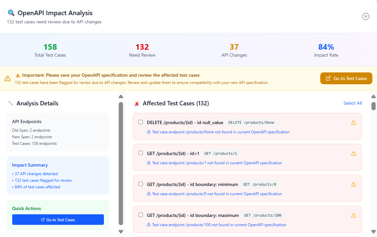Screen dimensions: 377x237
Task: Close the OpenAPI Impact Analysis dialog
Action: click(x=365, y=16)
